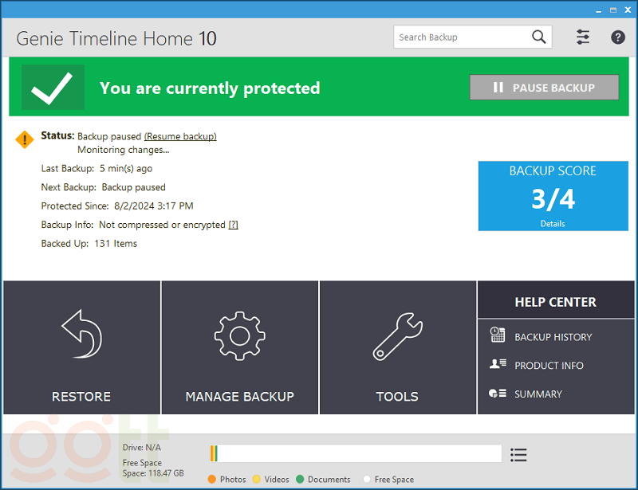Open the drive list icon beside storage bar

[x=518, y=455]
